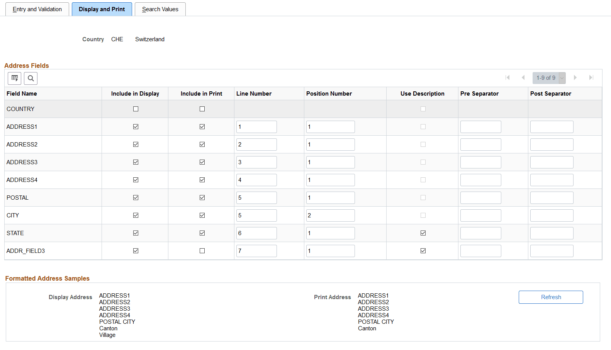The image size is (611, 350).
Task: Click Canton in the Print Address sample
Action: 367,328
